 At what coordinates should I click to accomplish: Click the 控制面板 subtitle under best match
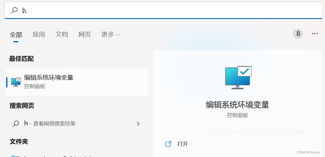pyautogui.click(x=35, y=86)
